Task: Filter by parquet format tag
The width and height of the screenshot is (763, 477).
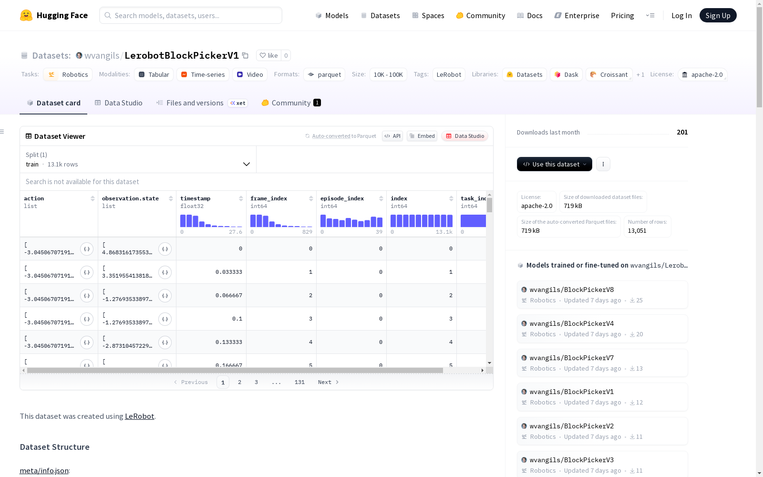Action: click(324, 74)
